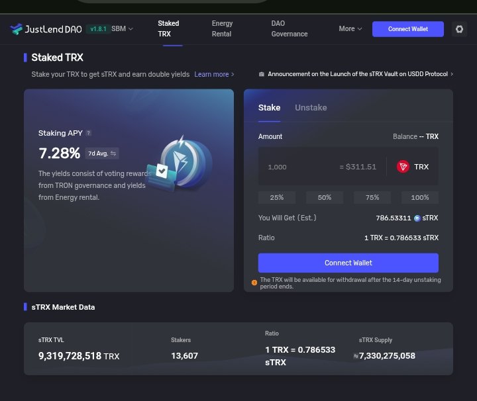Select the 25% amount option
Screen dimensions: 477x401
[x=277, y=197]
